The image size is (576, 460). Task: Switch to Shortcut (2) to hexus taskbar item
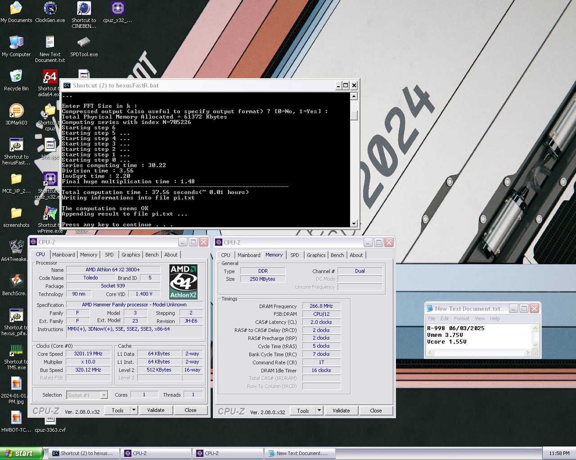(83, 453)
